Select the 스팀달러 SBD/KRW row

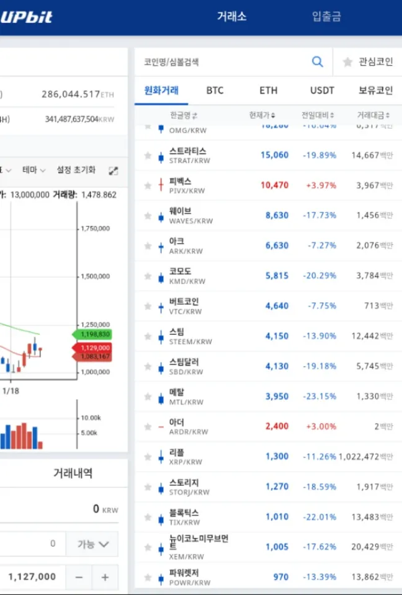click(x=268, y=366)
